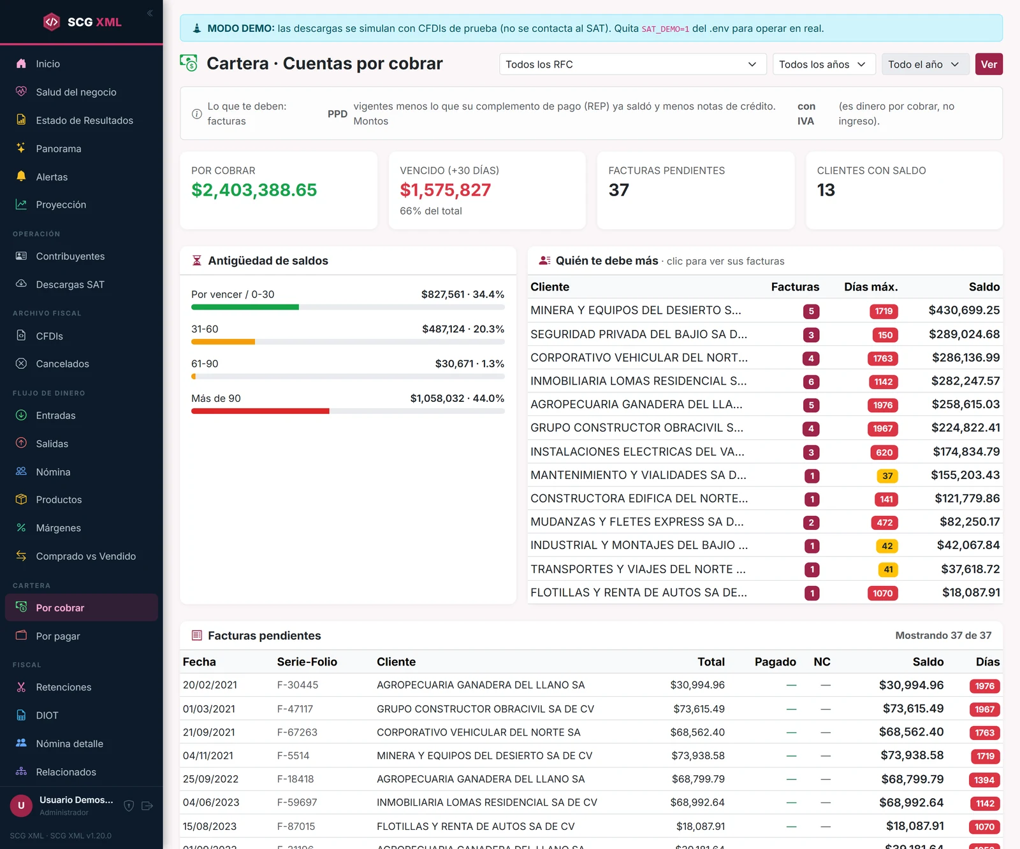Go to Contribuyentes in the sidebar
This screenshot has width=1020, height=849.
pyautogui.click(x=82, y=256)
